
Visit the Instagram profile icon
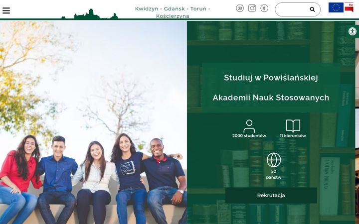click(x=252, y=8)
